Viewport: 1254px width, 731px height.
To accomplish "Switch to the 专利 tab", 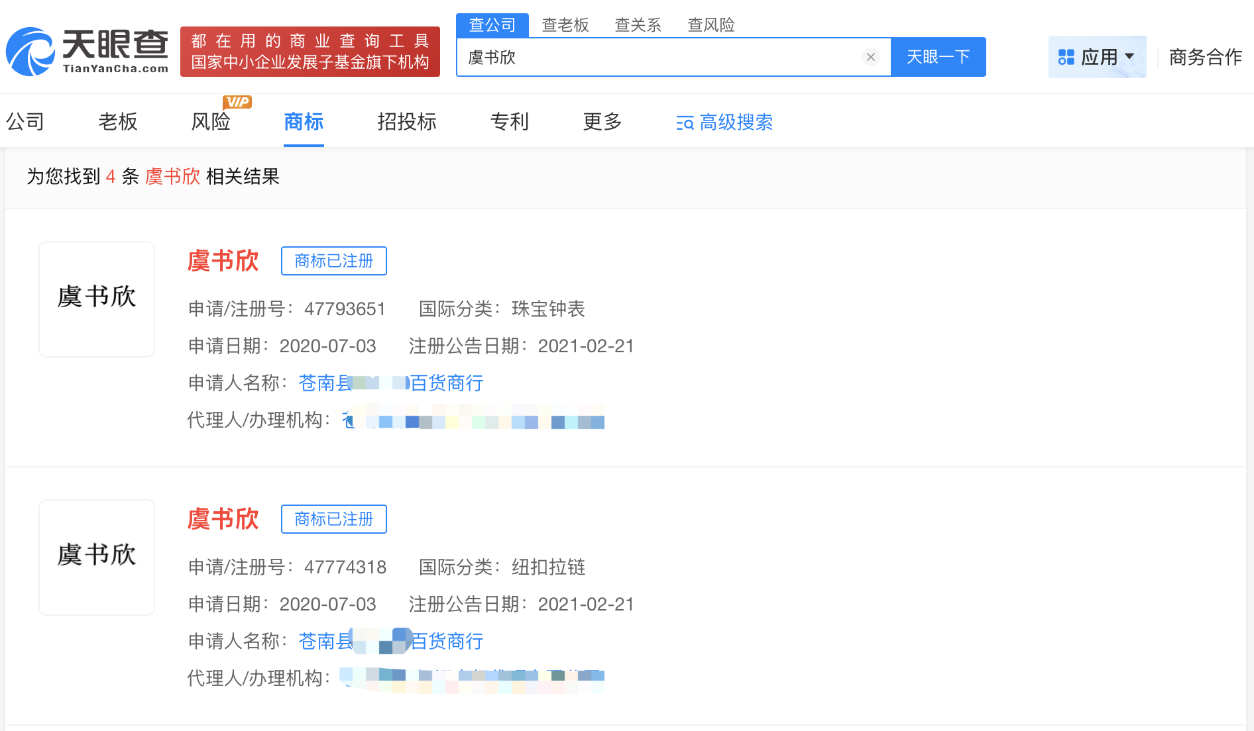I will pos(509,122).
